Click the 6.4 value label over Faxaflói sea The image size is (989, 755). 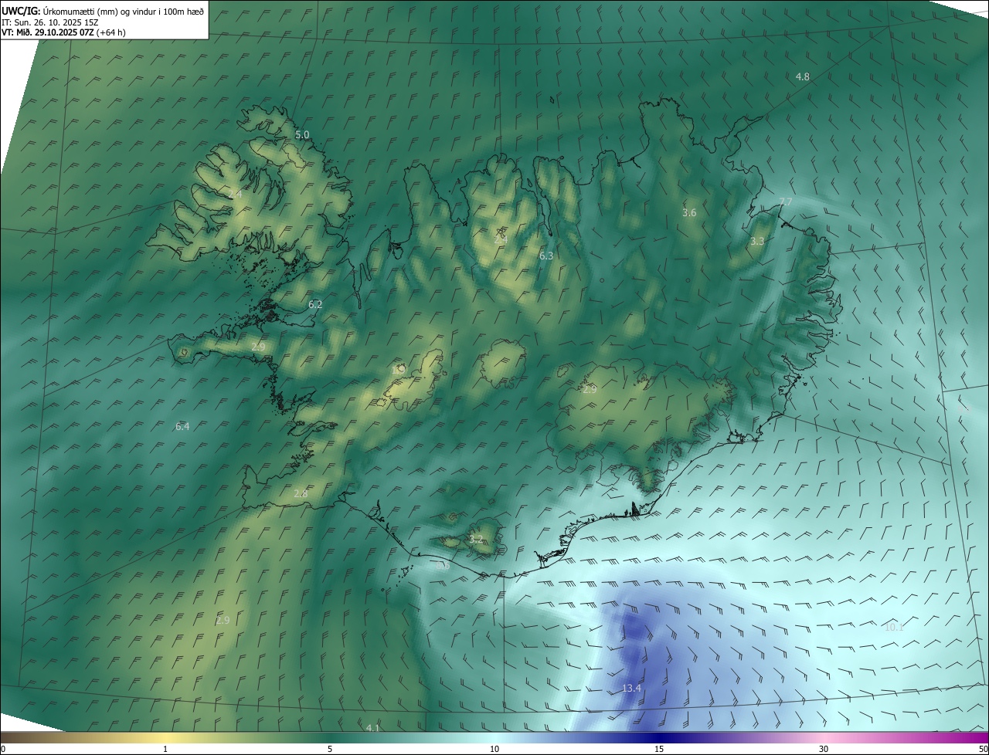(182, 426)
